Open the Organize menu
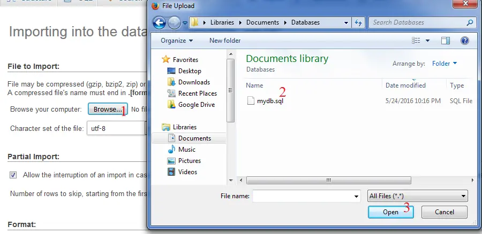Screen dimensions: 482x234 tap(176, 41)
